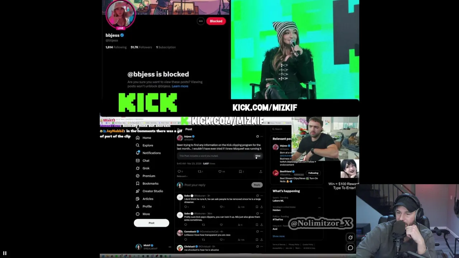The height and width of the screenshot is (258, 459).
Task: Open Bookmarks in the X sidebar
Action: (147, 183)
